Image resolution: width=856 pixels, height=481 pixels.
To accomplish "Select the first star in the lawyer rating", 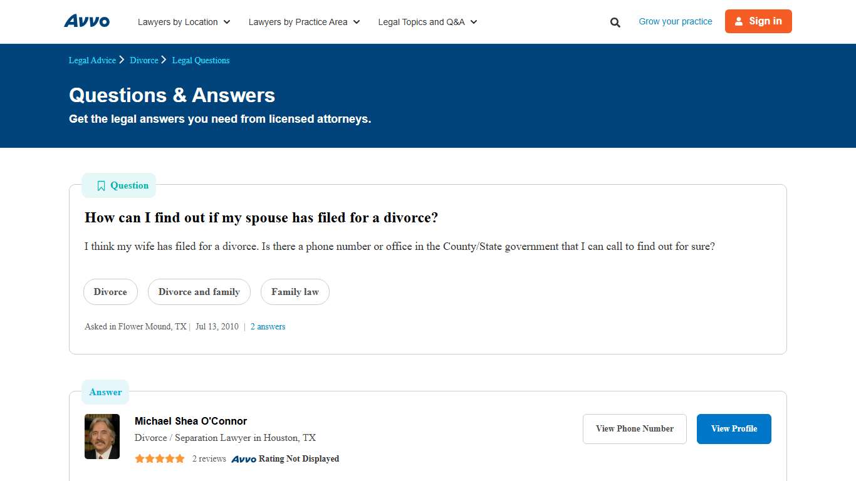I will tap(139, 458).
